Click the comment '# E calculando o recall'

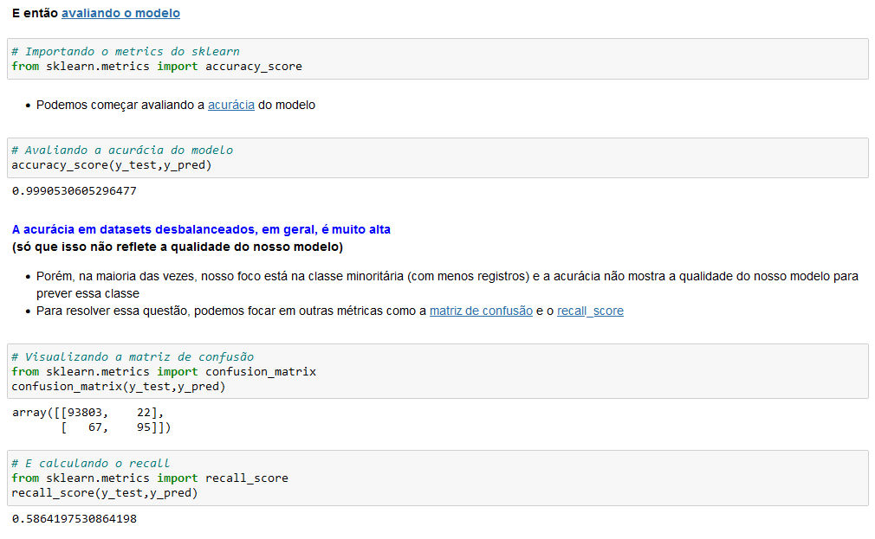pyautogui.click(x=90, y=463)
